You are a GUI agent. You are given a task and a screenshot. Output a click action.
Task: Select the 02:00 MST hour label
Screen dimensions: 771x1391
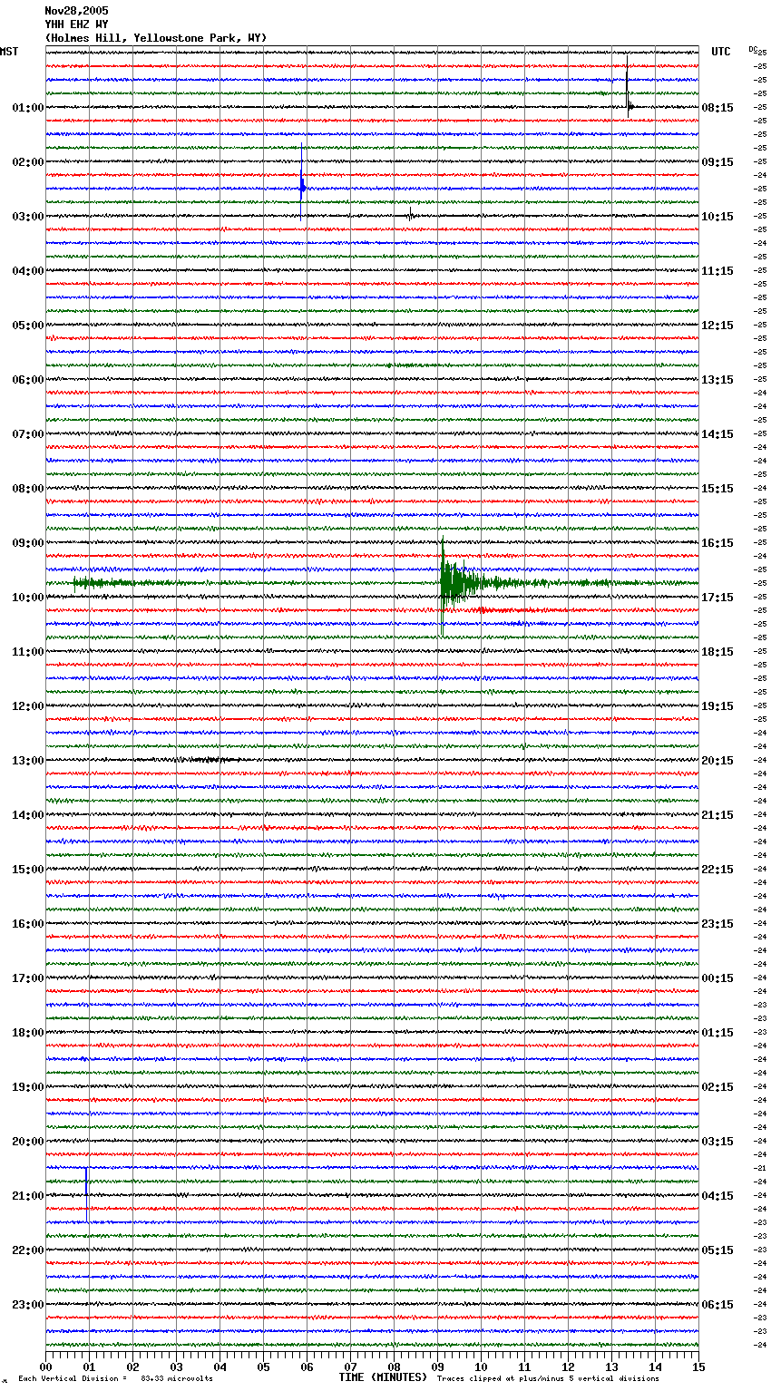(x=27, y=162)
